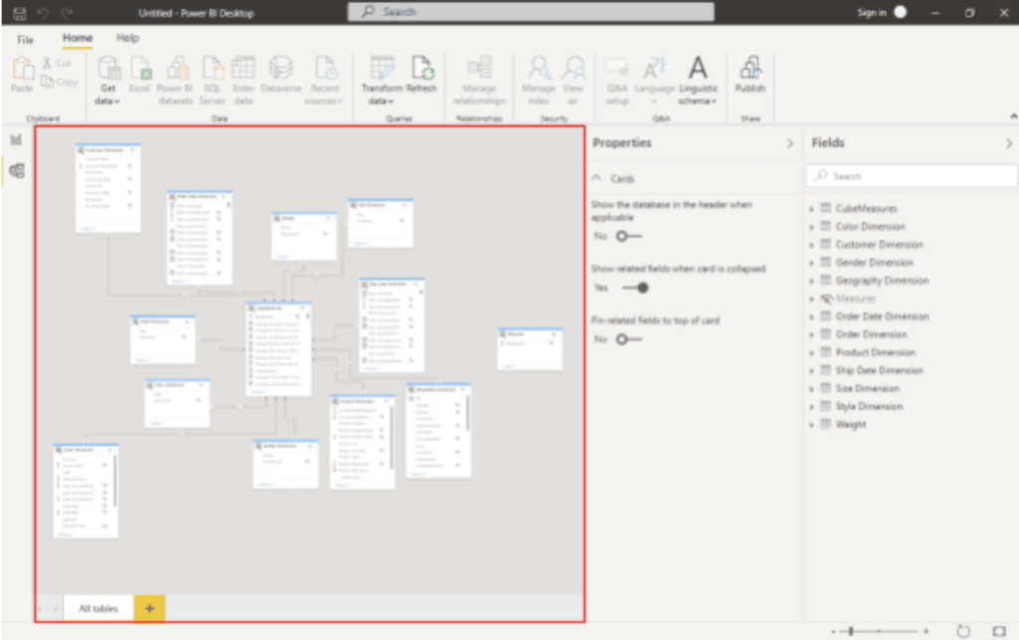The image size is (1019, 640).
Task: Click the Fit to screen icon
Action: pyautogui.click(x=999, y=631)
